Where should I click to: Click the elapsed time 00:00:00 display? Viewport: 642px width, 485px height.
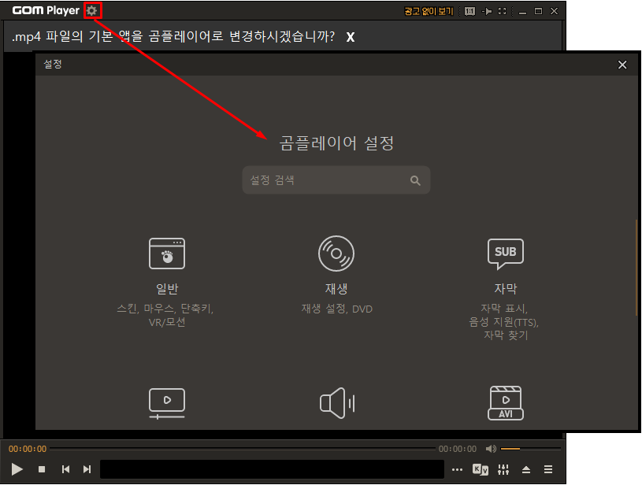28,449
